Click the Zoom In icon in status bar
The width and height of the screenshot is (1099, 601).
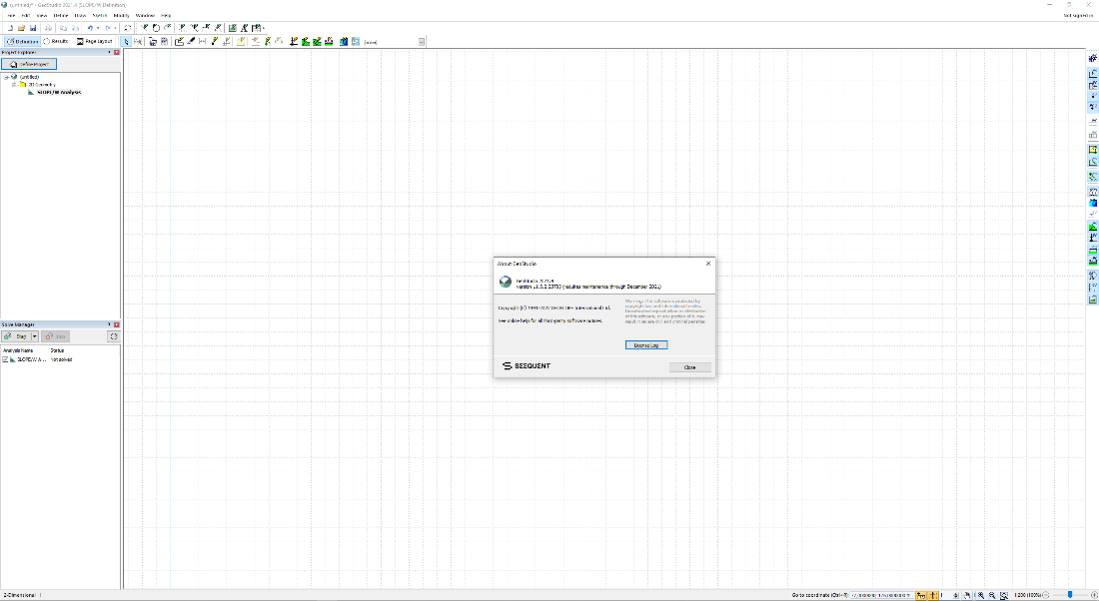click(980, 594)
